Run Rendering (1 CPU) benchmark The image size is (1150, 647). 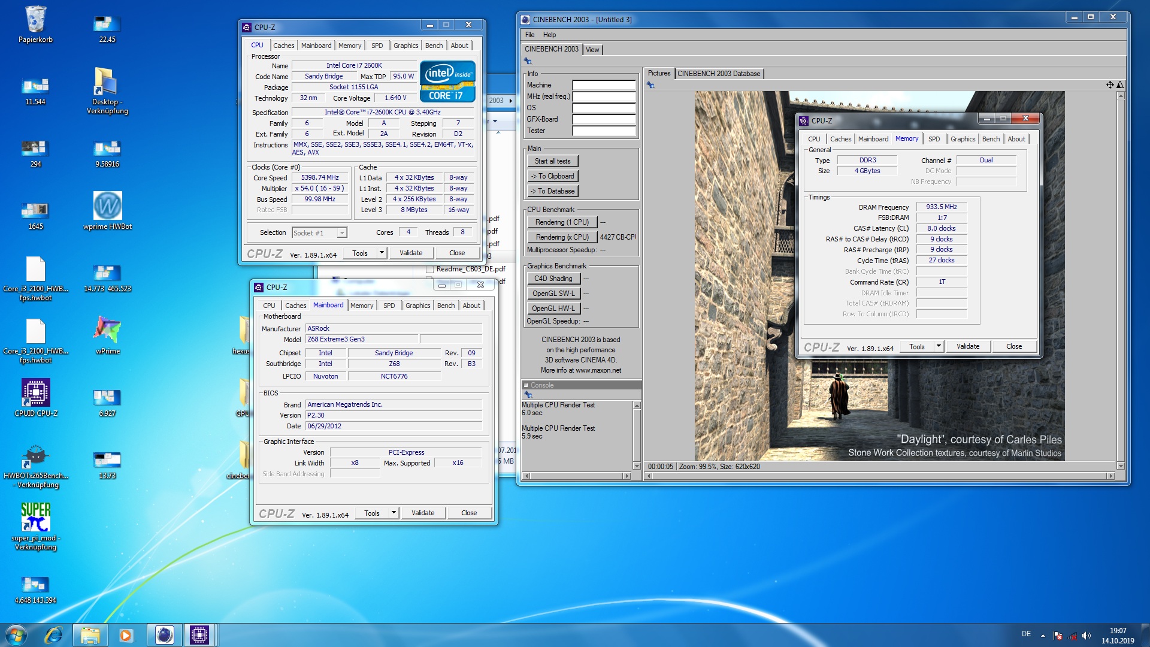tap(562, 222)
